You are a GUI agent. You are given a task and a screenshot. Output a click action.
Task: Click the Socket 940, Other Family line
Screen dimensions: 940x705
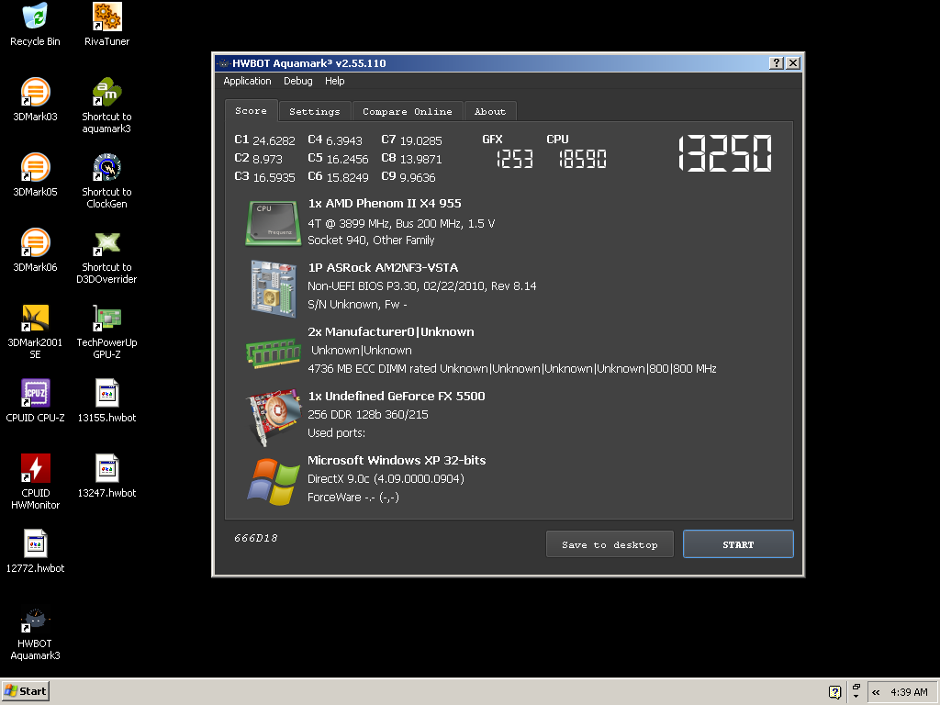pyautogui.click(x=371, y=240)
